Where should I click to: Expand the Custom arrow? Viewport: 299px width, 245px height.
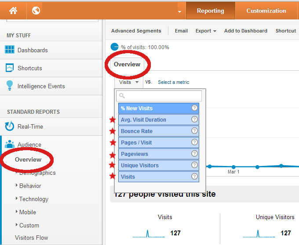[17, 225]
